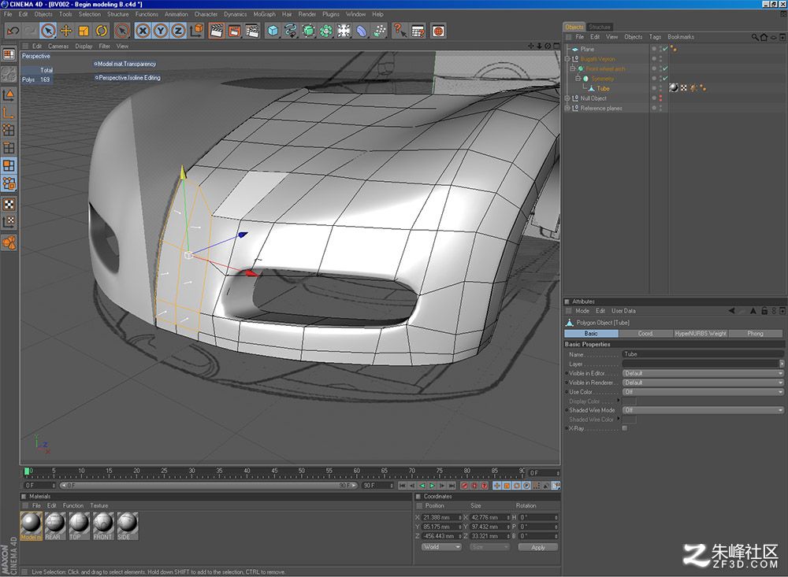Switch to polygon mode in left toolbar
Image resolution: width=788 pixels, height=577 pixels.
(9, 165)
